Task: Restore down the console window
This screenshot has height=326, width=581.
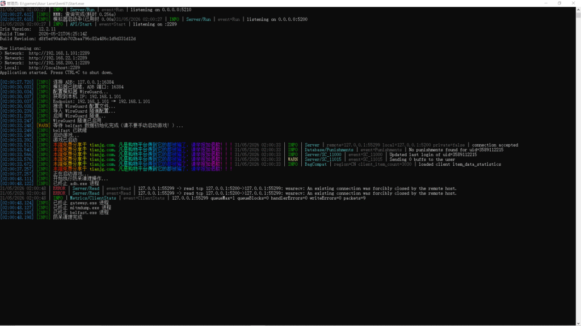Action: click(x=559, y=3)
